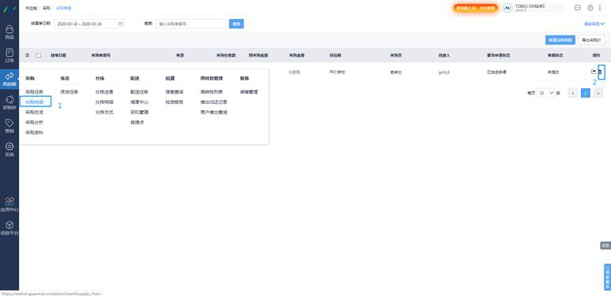Open 周转物列表 menu item

point(212,92)
